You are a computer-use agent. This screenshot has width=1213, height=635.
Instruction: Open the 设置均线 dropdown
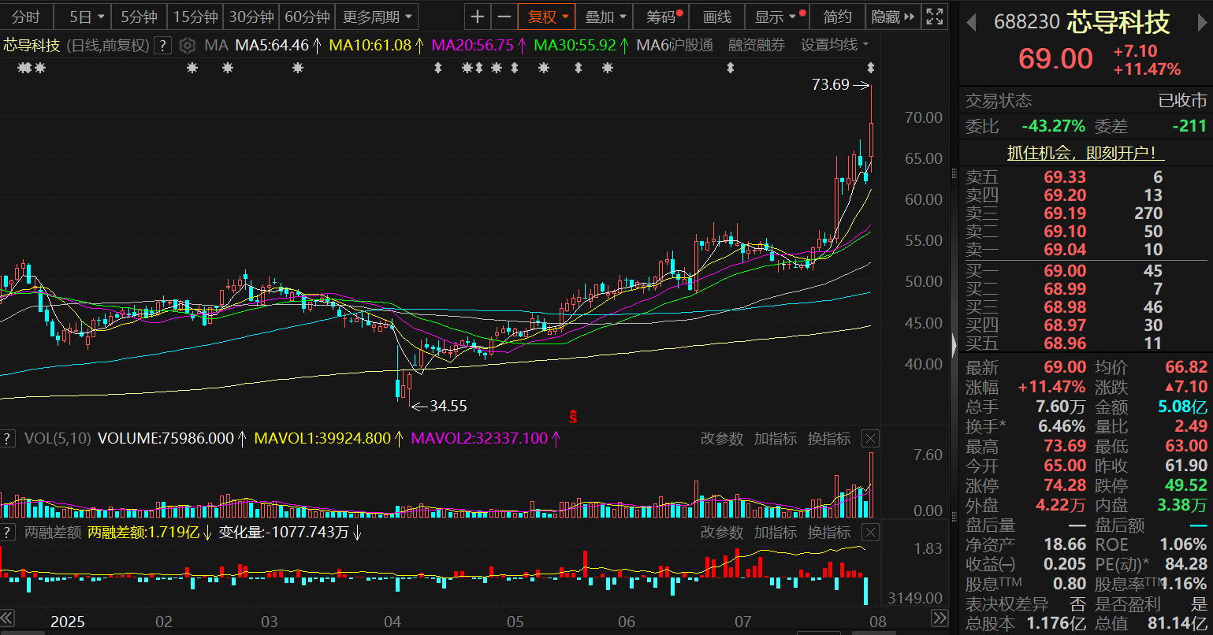pos(835,46)
